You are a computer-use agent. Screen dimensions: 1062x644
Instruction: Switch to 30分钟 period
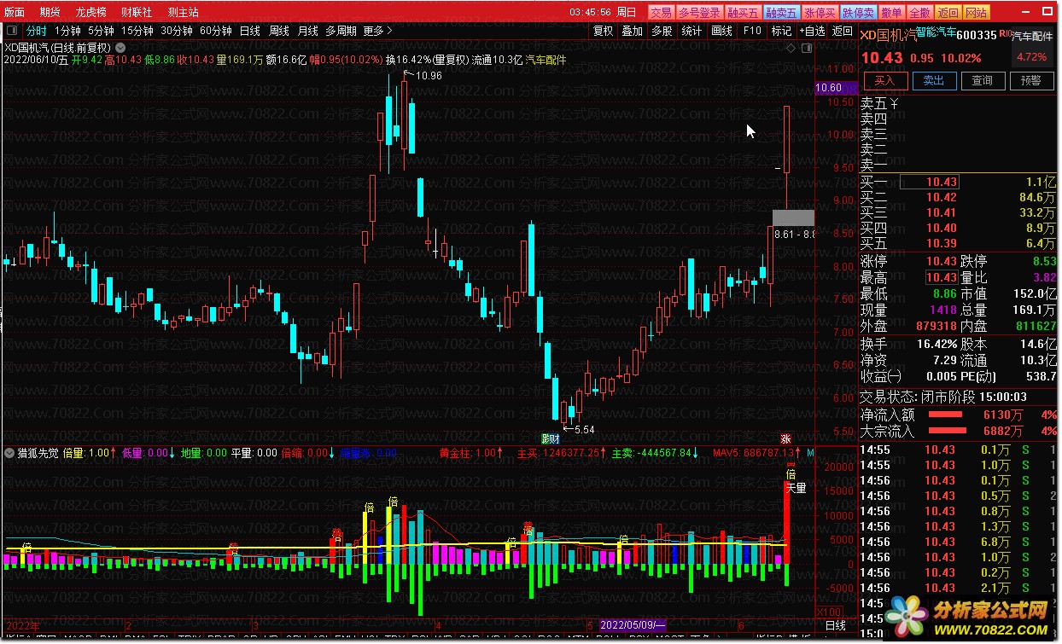tap(177, 31)
